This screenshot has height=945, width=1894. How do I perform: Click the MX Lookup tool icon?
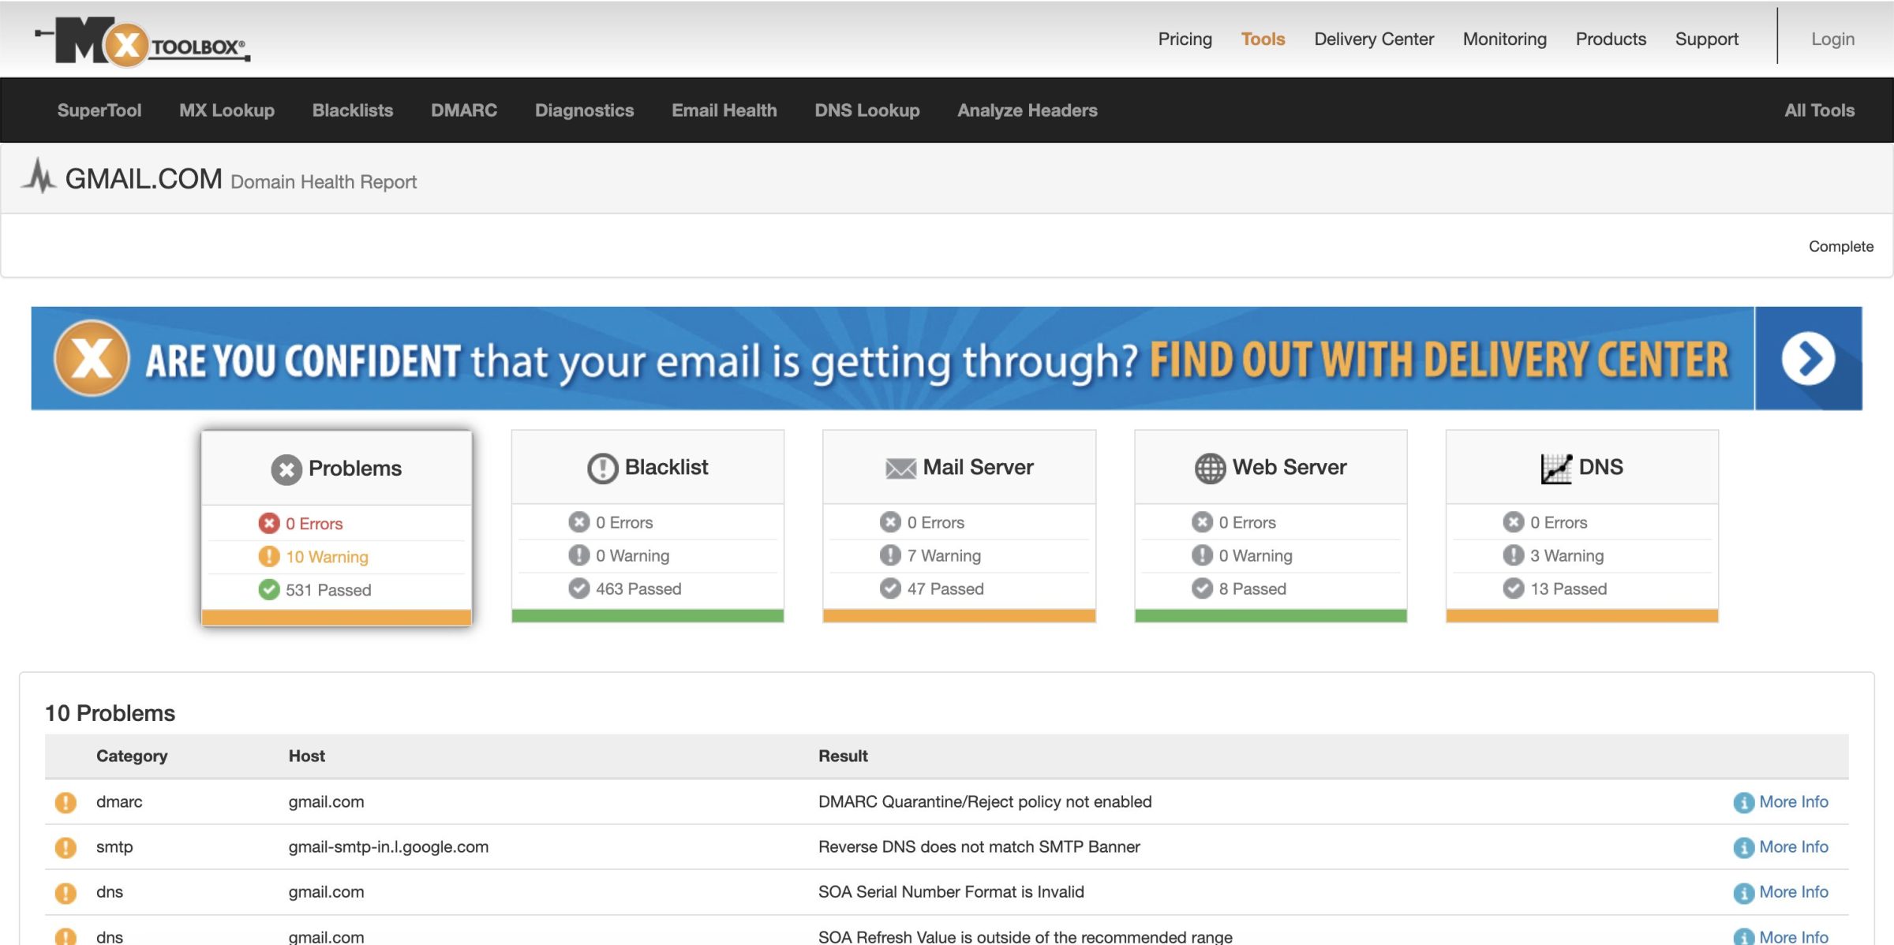point(227,109)
